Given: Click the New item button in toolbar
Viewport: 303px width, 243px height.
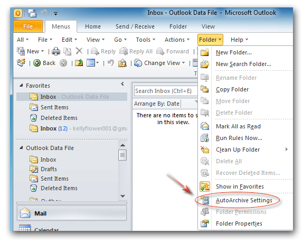Looking at the screenshot, I should 31,51.
